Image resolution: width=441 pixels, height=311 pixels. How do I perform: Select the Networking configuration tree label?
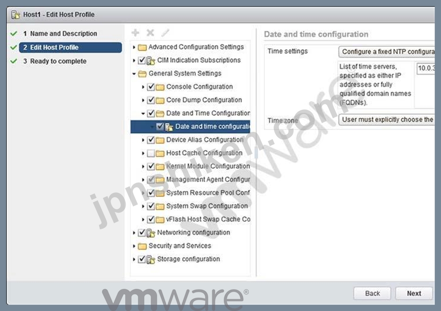[x=194, y=233]
